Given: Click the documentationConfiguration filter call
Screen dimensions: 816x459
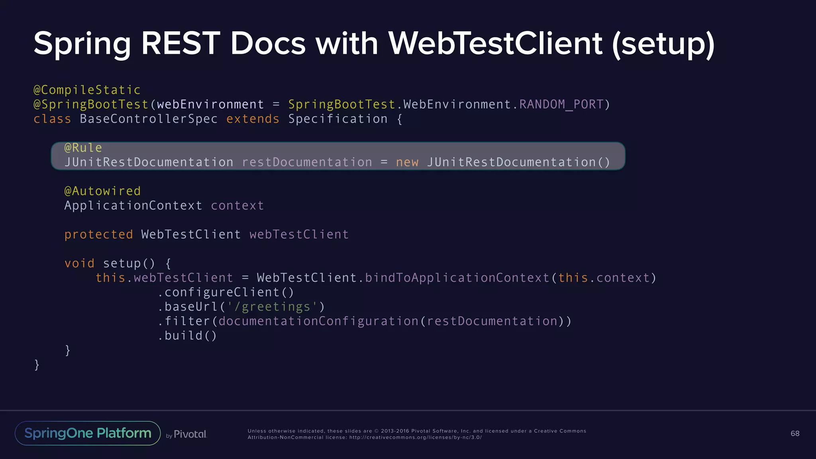Looking at the screenshot, I should coord(318,321).
